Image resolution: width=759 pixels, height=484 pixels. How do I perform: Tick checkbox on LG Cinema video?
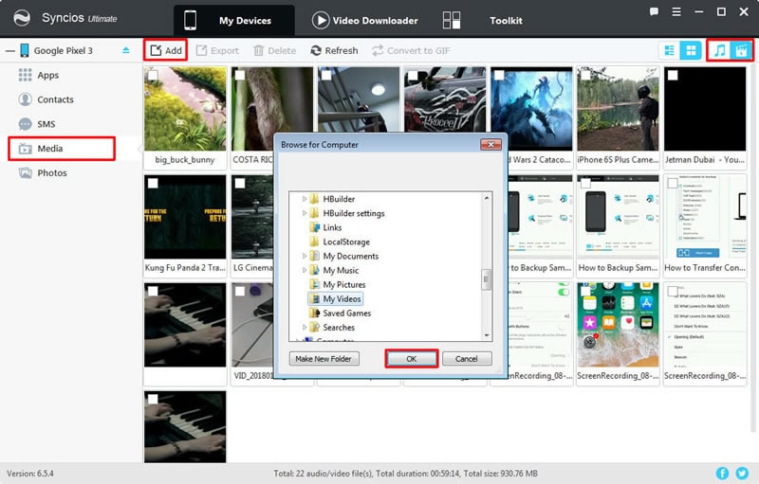click(240, 183)
